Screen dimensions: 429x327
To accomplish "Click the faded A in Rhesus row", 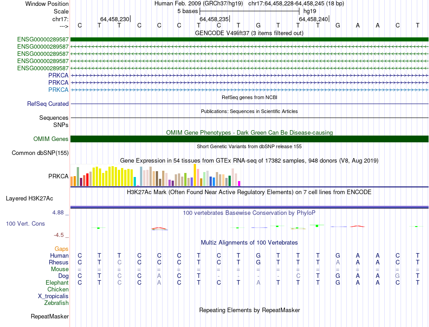I will pyautogui.click(x=338, y=262).
